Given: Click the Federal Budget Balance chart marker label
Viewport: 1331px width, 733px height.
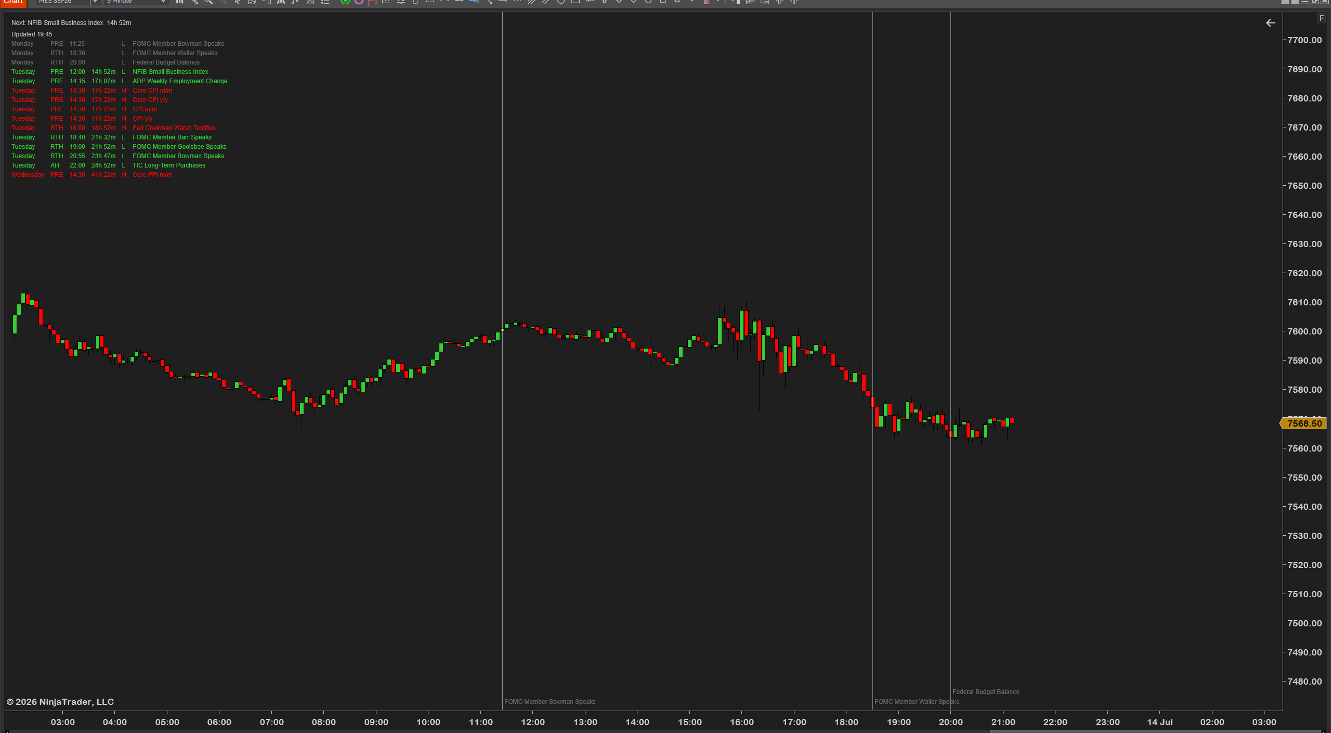Looking at the screenshot, I should (x=986, y=692).
